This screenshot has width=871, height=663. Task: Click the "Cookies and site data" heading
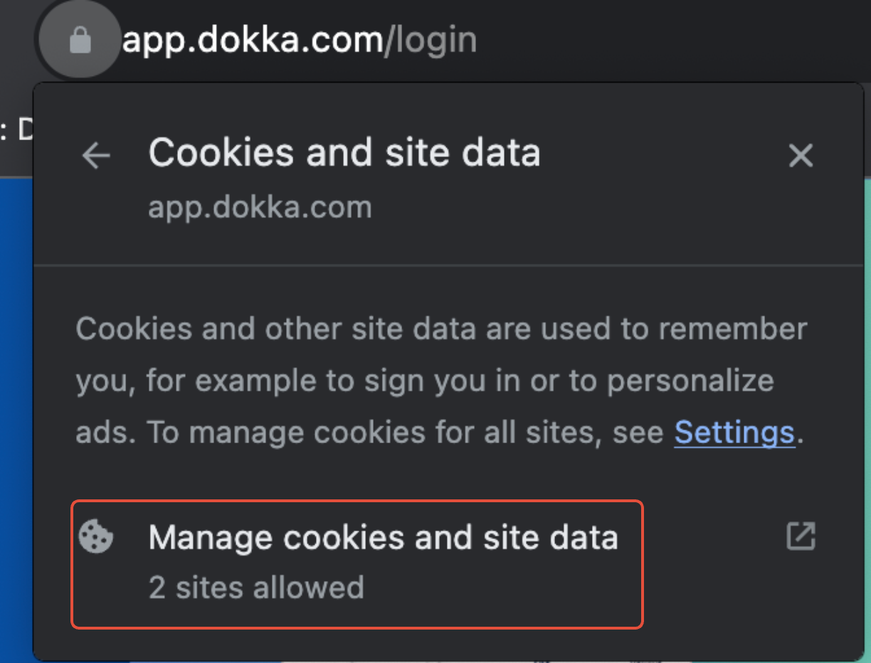[344, 153]
